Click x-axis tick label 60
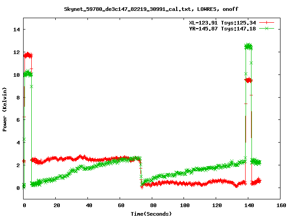290x218 pixels. point(121,205)
